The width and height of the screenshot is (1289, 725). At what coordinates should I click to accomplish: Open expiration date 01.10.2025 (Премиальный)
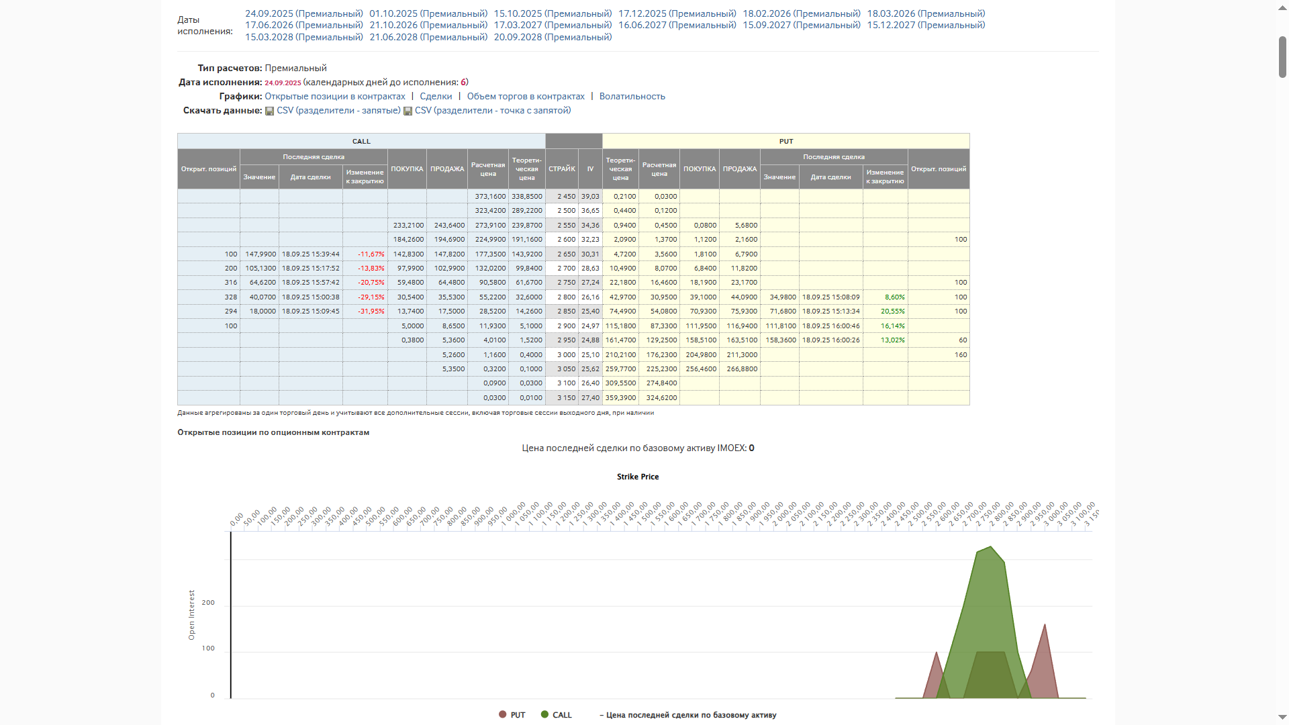coord(428,13)
